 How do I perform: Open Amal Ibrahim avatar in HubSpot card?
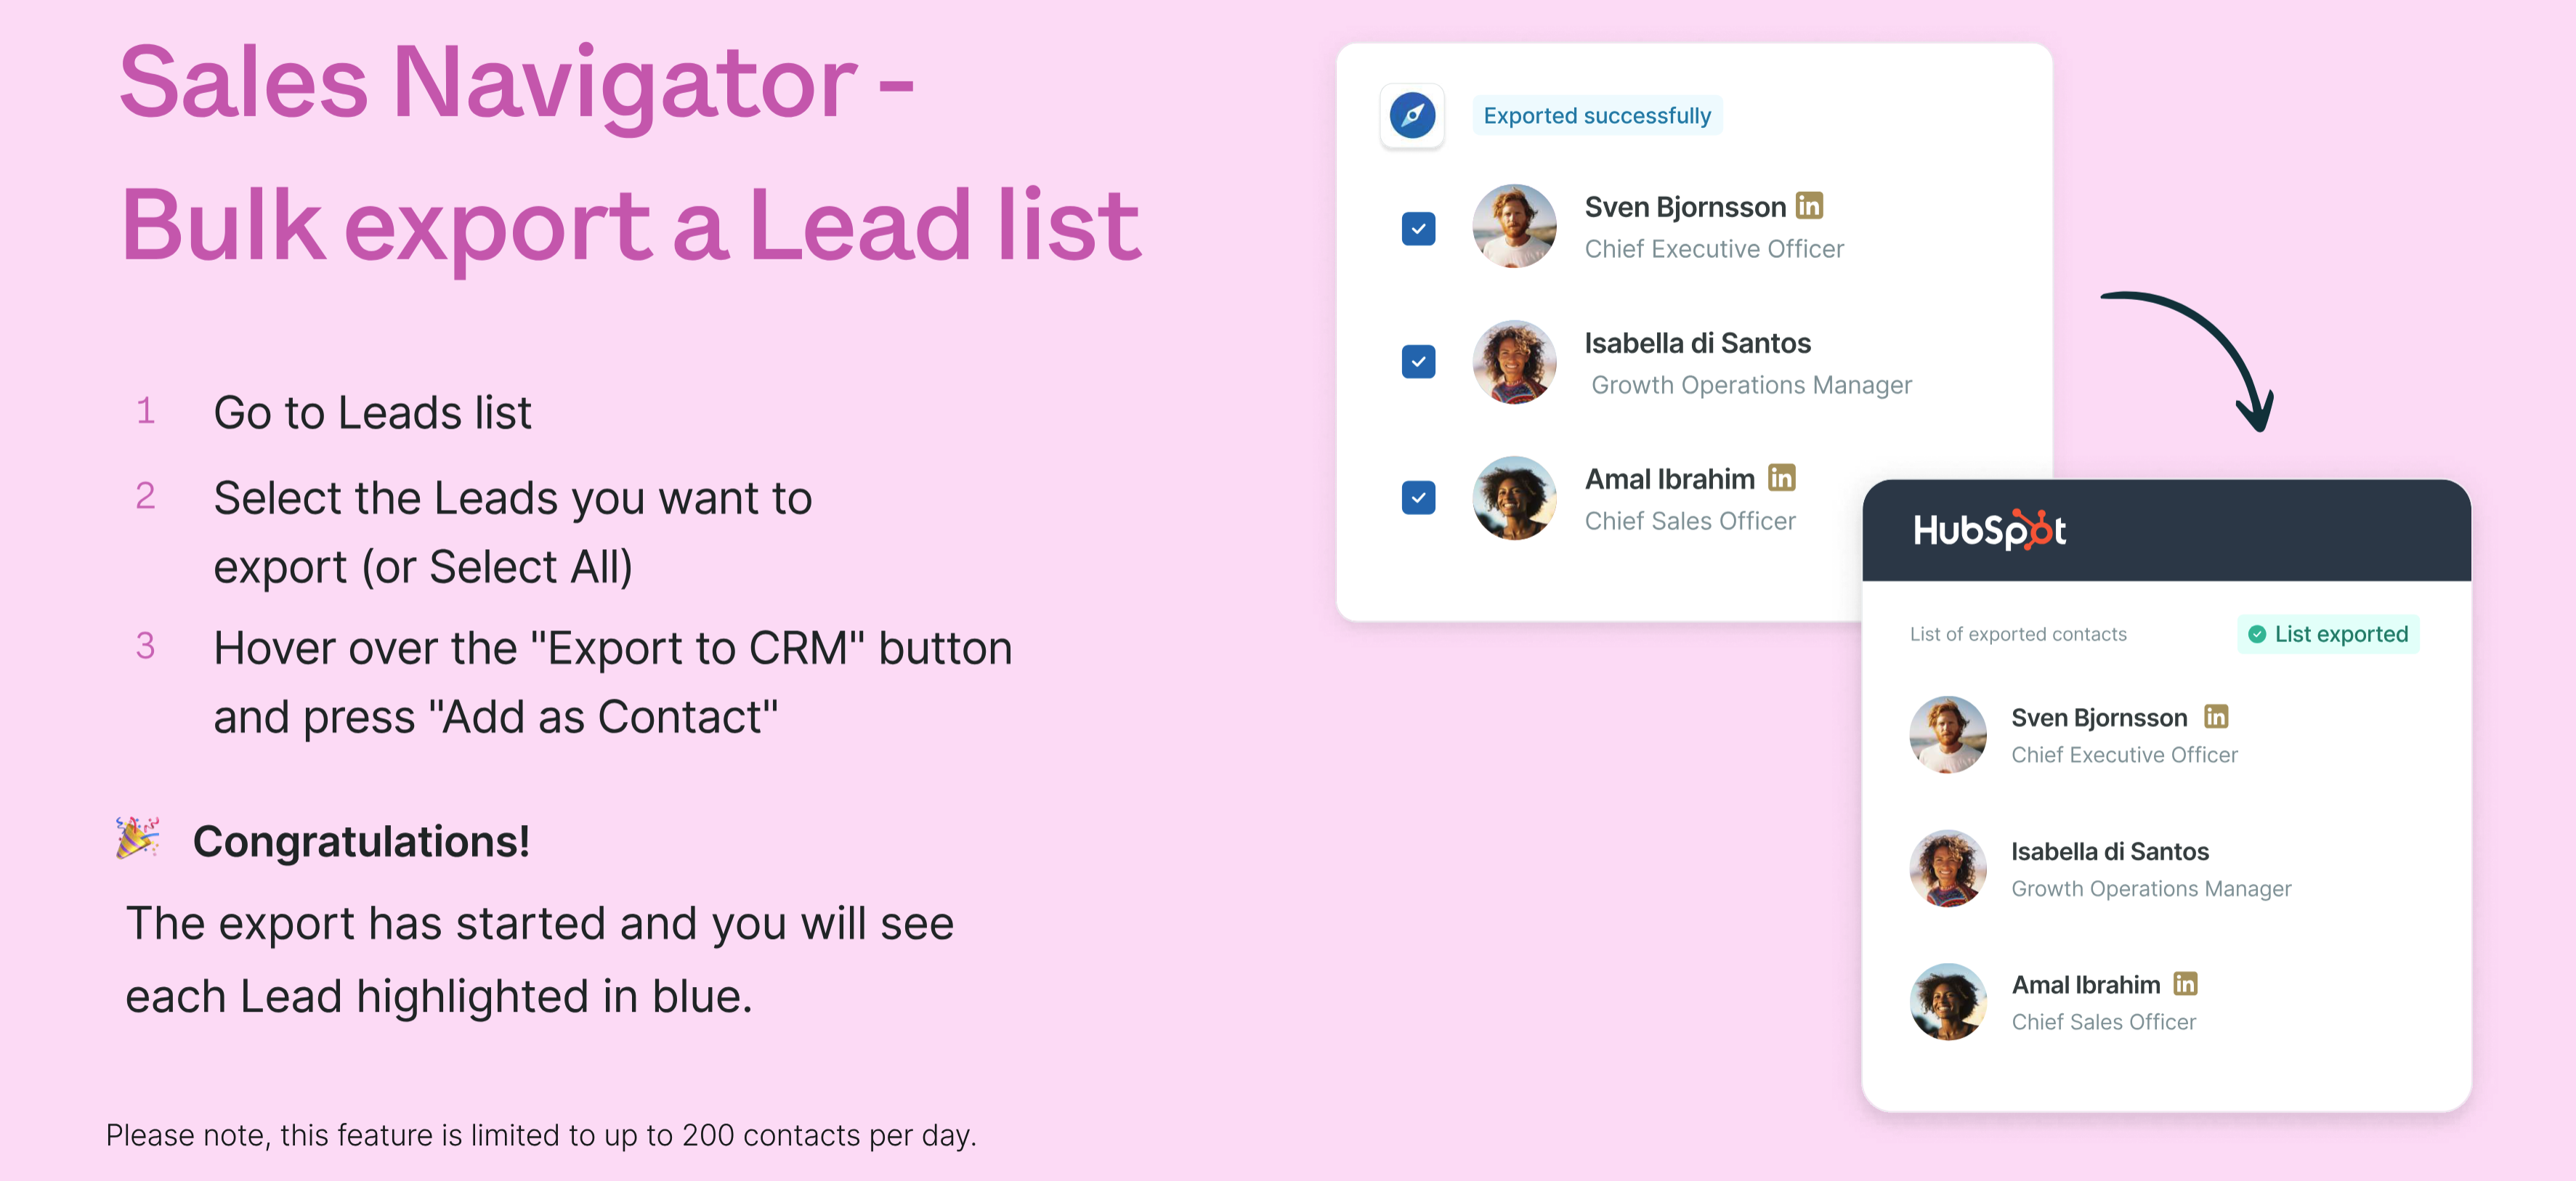[1948, 1001]
